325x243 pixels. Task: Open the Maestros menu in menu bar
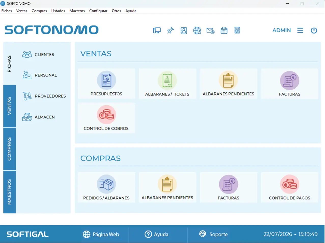point(77,11)
